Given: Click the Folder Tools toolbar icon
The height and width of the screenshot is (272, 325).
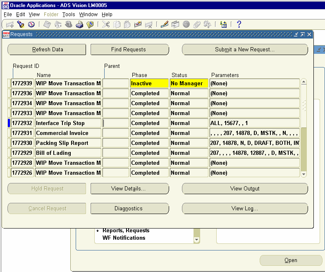Looking at the screenshot, I should point(207,24).
